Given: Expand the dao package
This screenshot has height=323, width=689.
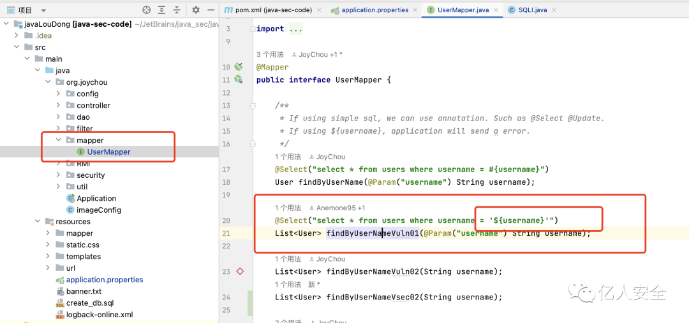Looking at the screenshot, I should click(58, 117).
